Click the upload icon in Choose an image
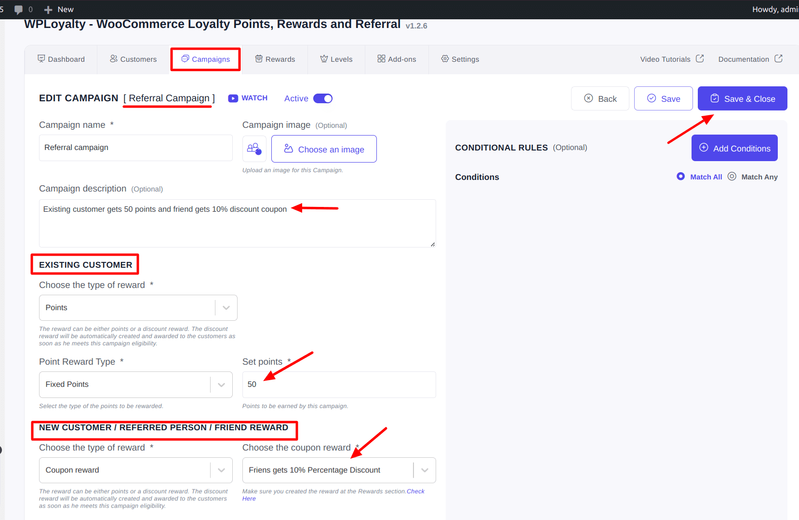This screenshot has height=520, width=799. [289, 149]
